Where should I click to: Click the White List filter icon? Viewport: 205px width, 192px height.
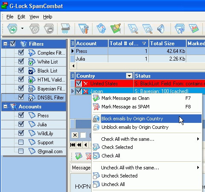tap(32, 62)
